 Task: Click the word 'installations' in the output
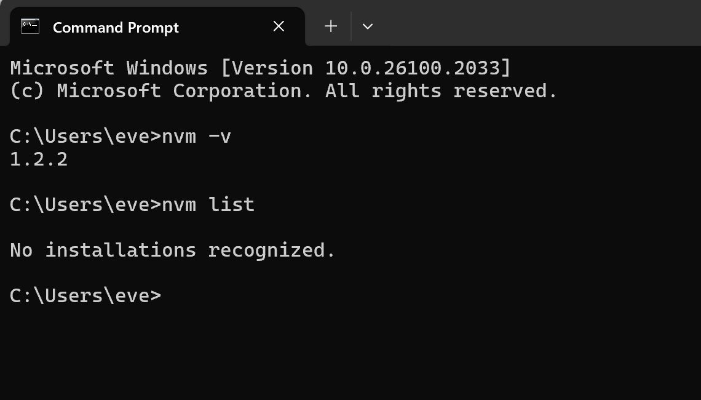point(121,250)
